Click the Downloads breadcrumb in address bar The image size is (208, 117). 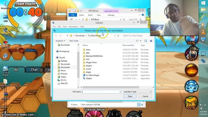click(80, 36)
